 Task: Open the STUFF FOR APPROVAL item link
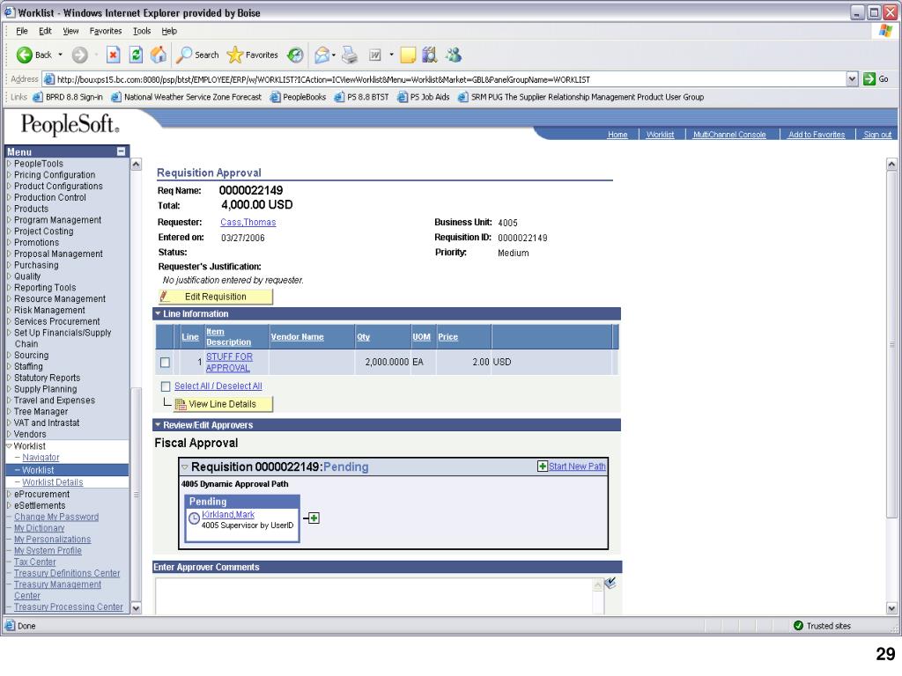(229, 362)
